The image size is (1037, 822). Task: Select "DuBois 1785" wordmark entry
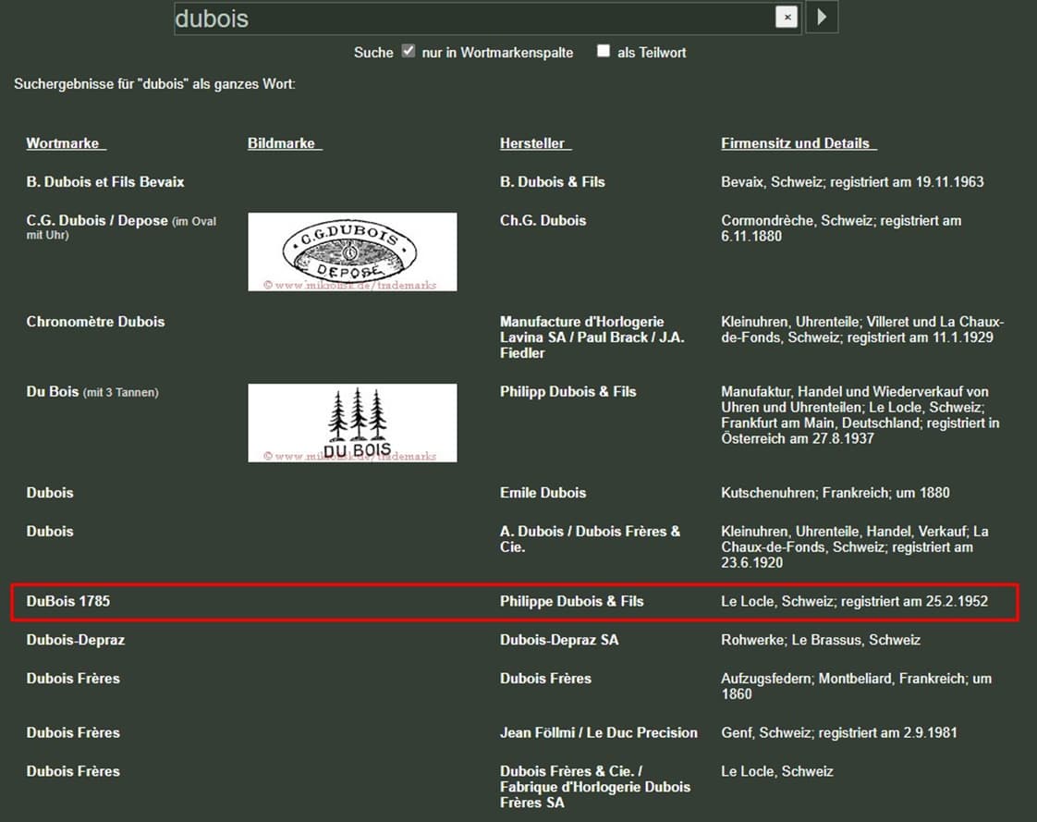pyautogui.click(x=68, y=602)
